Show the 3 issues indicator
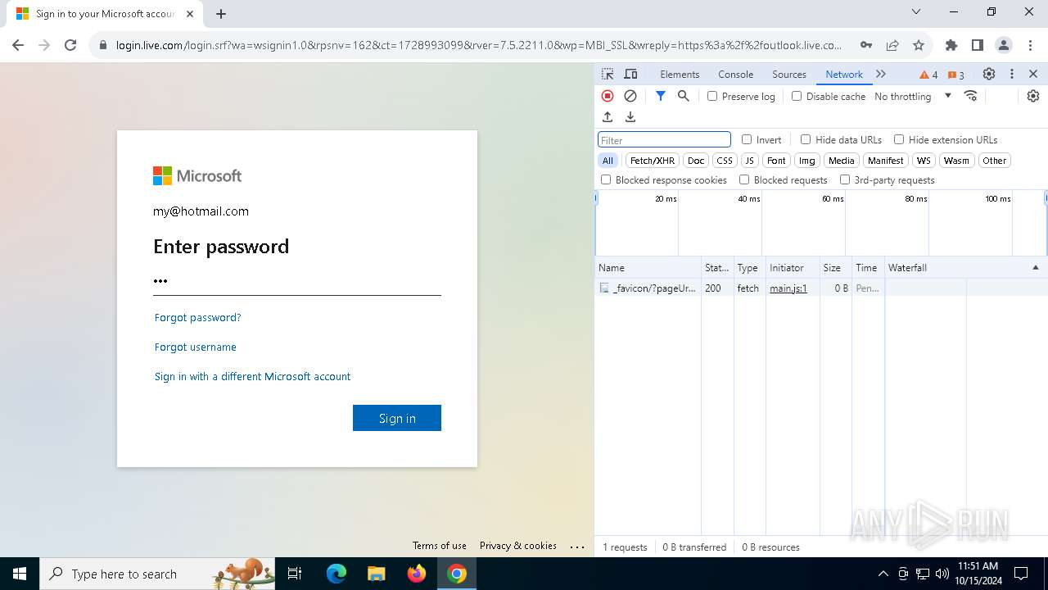Viewport: 1048px width, 590px height. [956, 75]
